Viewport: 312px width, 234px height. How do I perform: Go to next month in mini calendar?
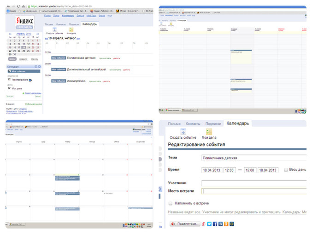[x=37, y=34]
